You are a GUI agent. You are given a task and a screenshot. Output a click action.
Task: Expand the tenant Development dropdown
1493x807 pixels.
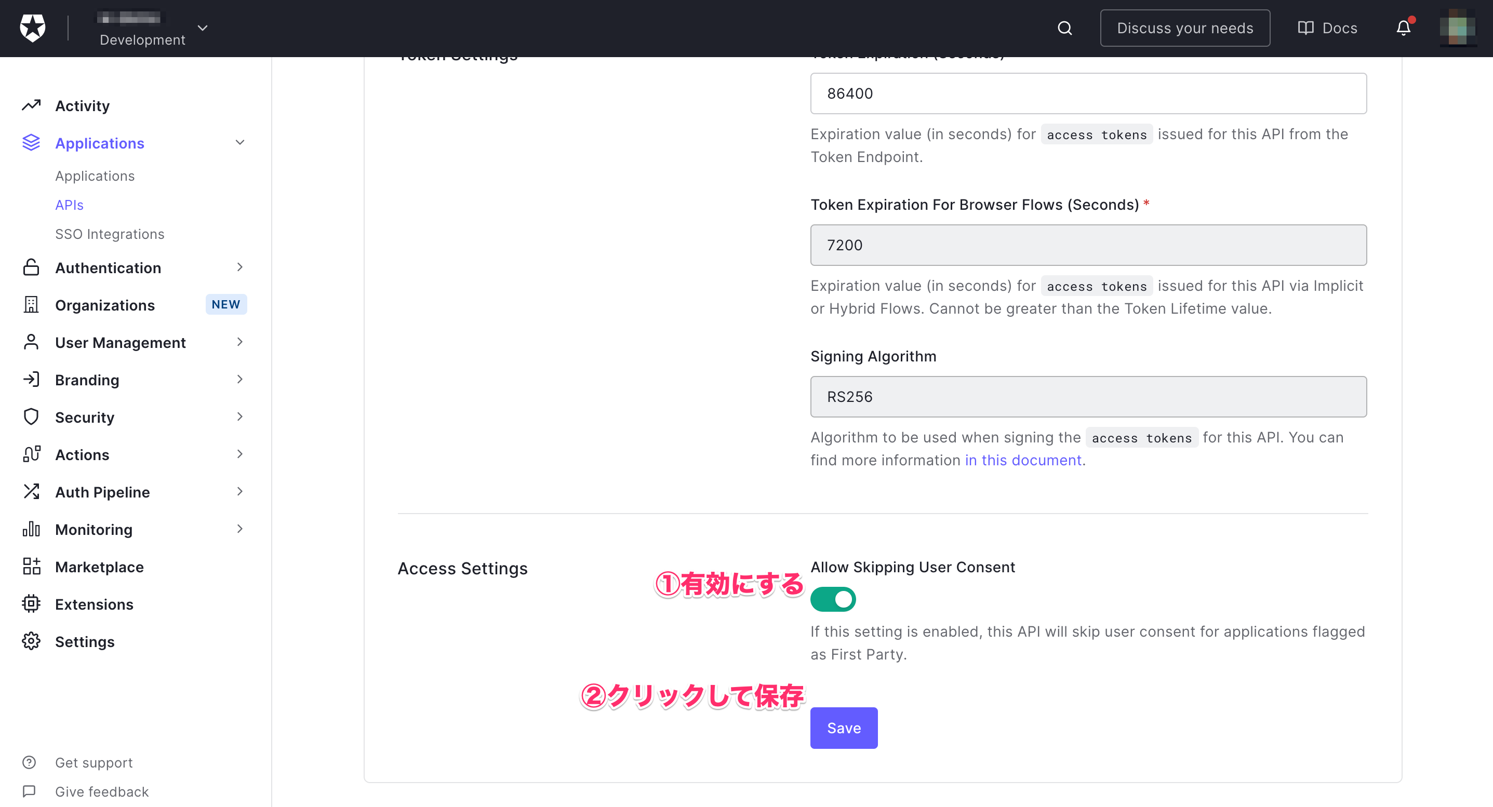pyautogui.click(x=202, y=28)
